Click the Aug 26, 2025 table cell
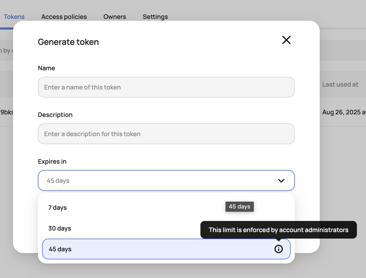 344,112
